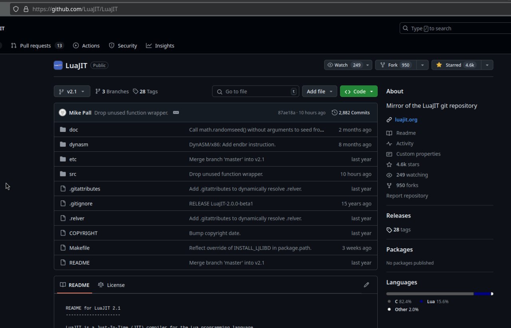Click the Report repository link

[407, 196]
